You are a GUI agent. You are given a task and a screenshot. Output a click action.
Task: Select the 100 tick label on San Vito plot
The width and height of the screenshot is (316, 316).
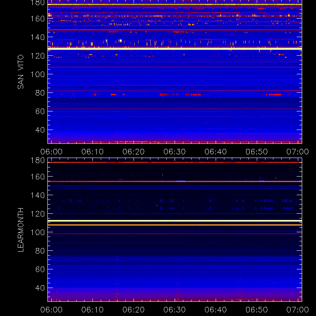pos(38,74)
